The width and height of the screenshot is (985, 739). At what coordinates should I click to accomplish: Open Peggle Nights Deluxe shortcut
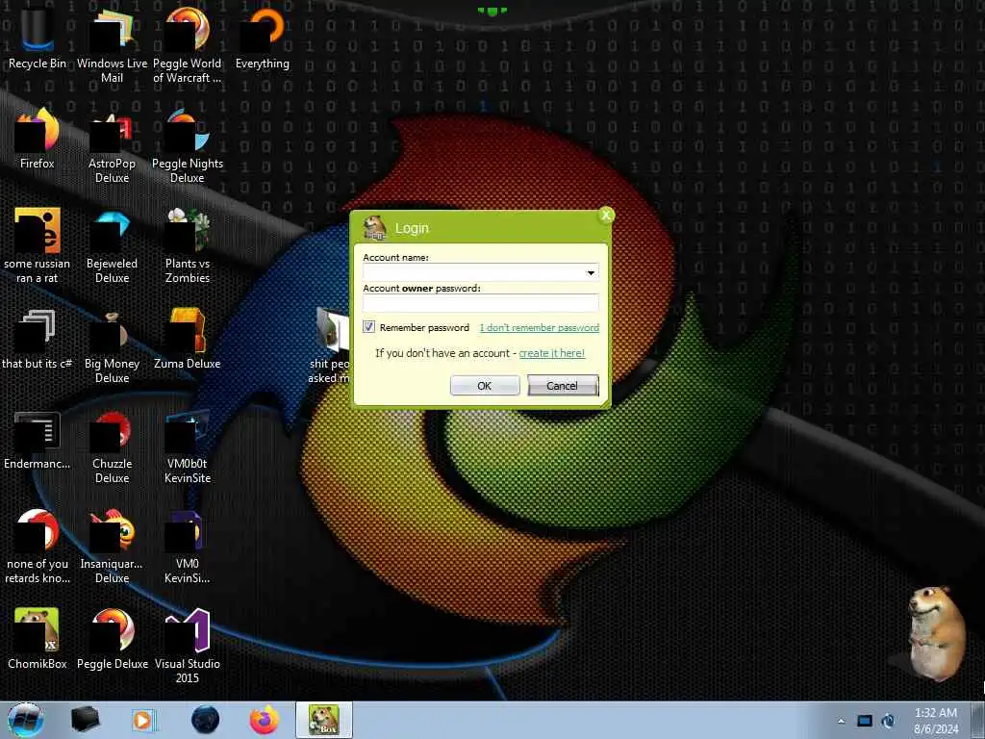[188, 146]
